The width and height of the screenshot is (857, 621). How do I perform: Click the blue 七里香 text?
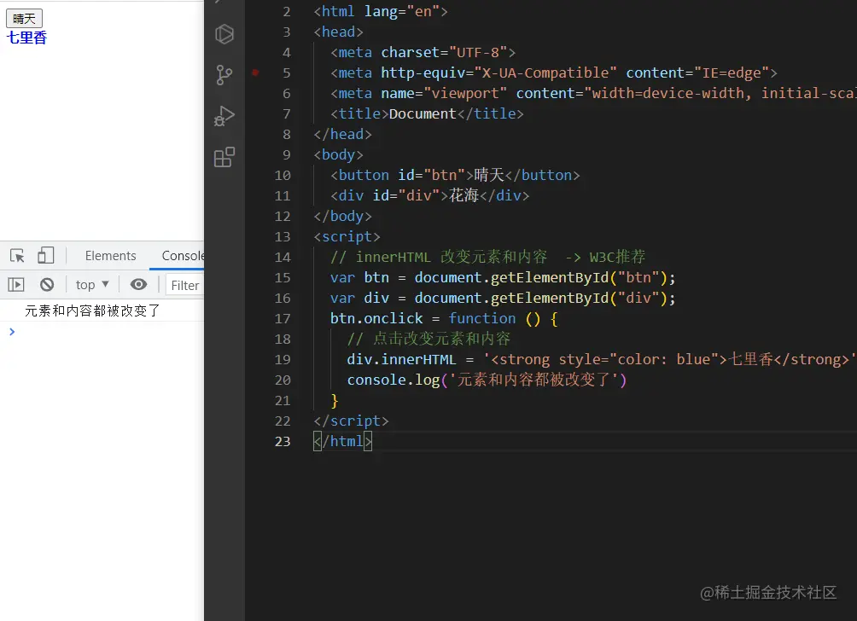point(26,38)
